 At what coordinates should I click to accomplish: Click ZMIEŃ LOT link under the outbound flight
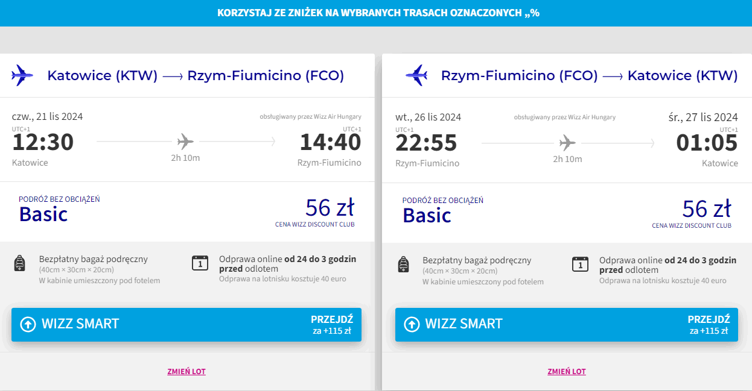pyautogui.click(x=186, y=372)
